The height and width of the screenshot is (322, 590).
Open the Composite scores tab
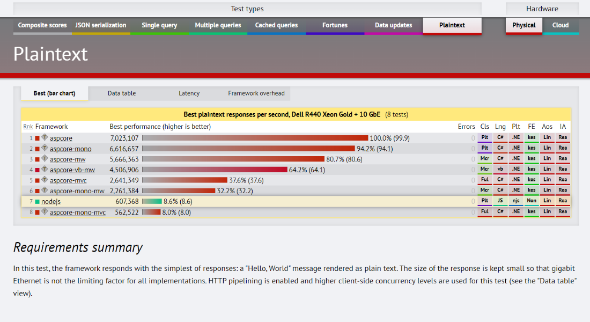coord(42,26)
